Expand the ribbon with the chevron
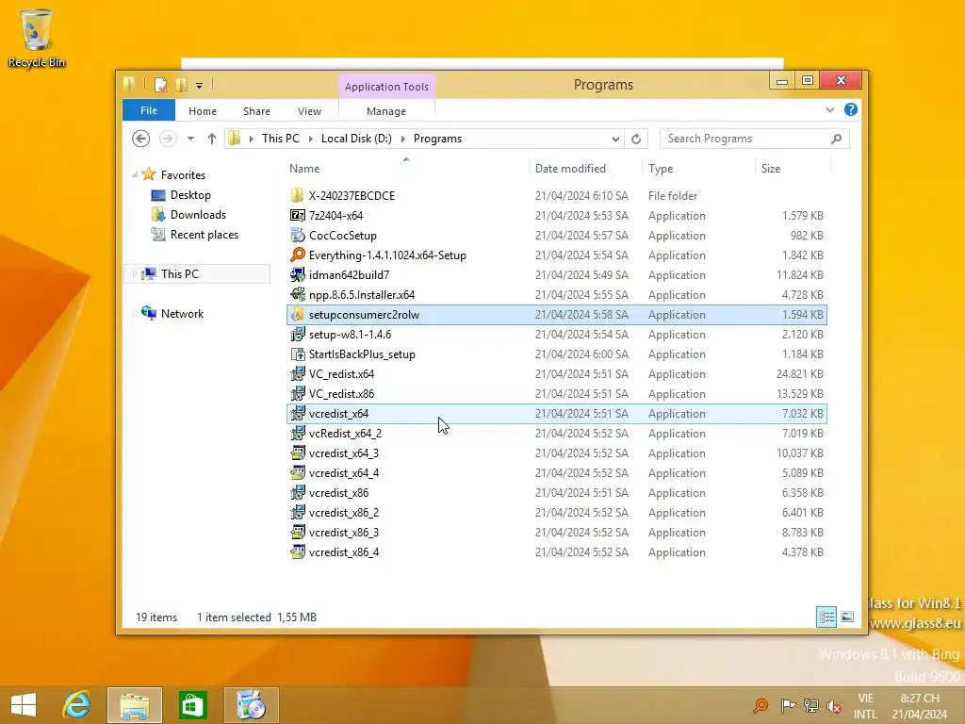 (829, 109)
